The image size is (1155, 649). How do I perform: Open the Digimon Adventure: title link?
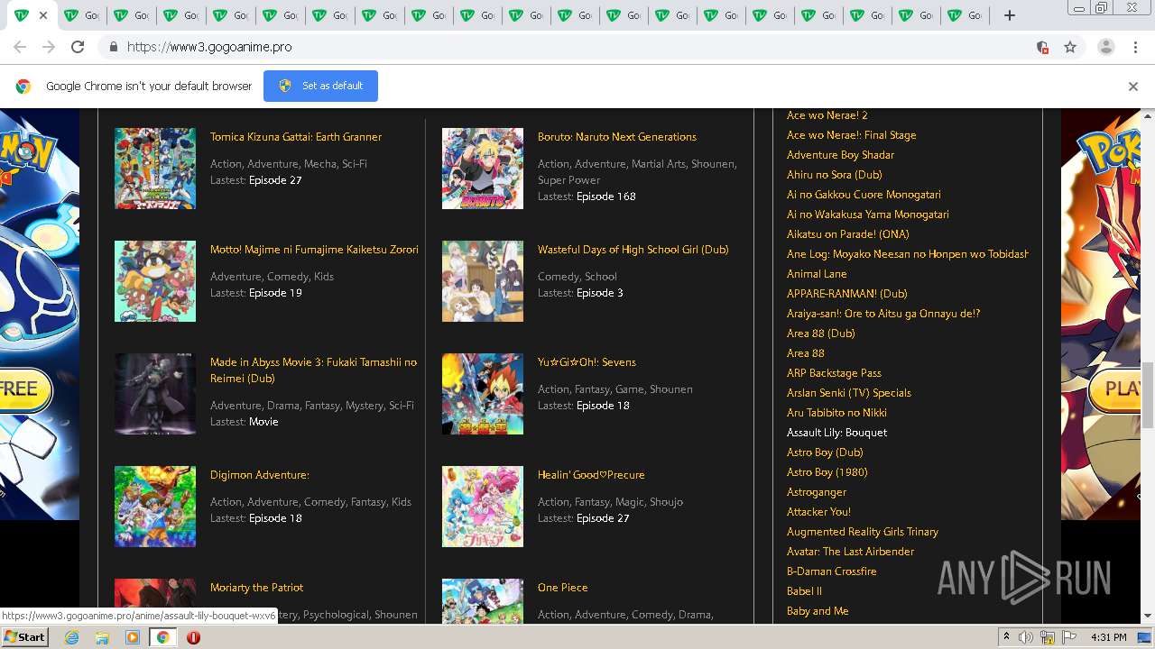(x=260, y=475)
